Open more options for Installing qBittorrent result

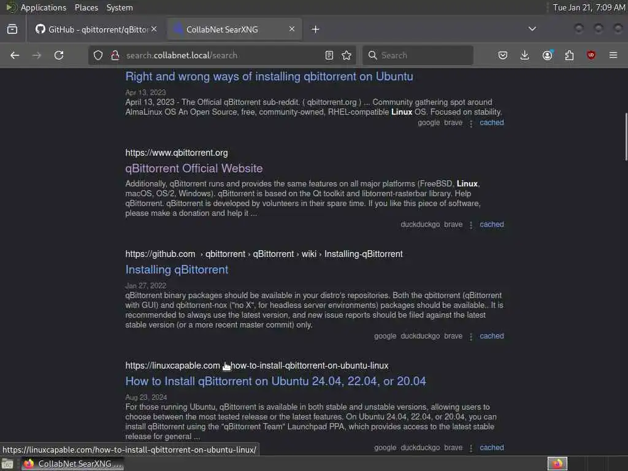tap(471, 337)
